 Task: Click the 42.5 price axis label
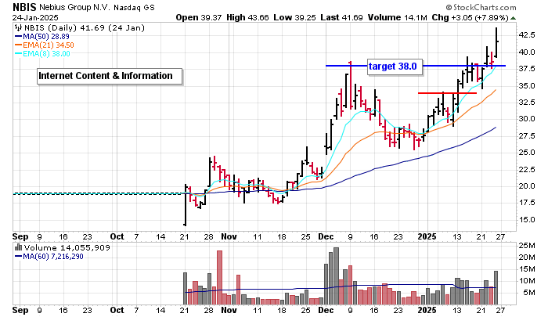[526, 35]
